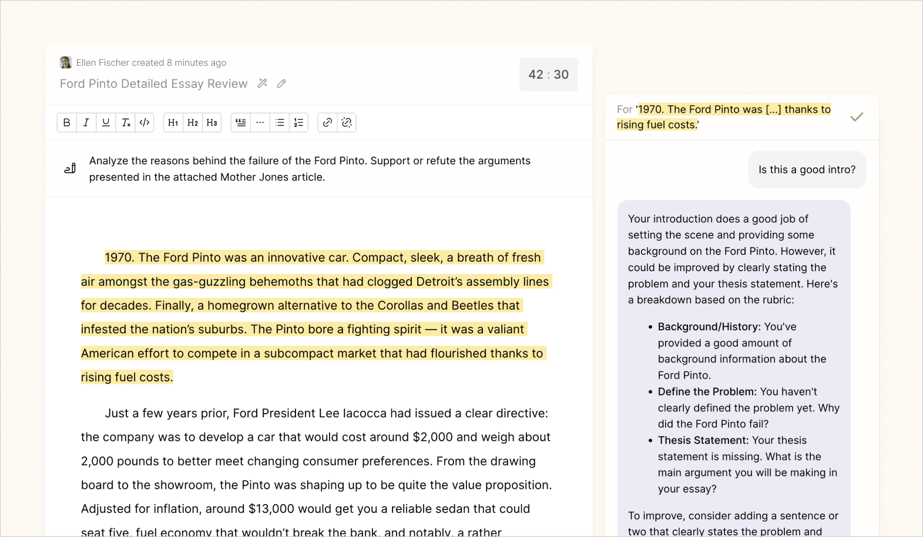923x537 pixels.
Task: Toggle bold formatting
Action: (67, 123)
